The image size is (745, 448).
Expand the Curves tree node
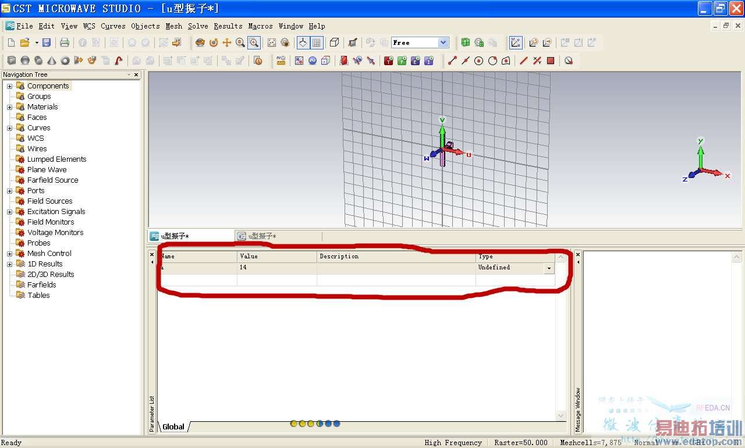pos(9,128)
